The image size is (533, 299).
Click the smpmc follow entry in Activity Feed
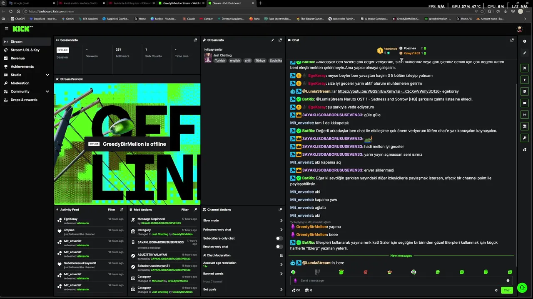(91, 232)
